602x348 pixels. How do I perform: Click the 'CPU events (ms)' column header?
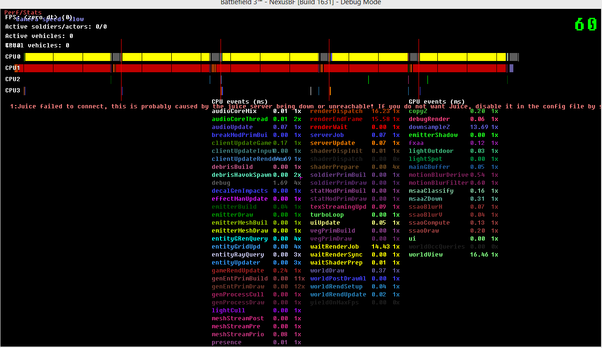click(240, 101)
